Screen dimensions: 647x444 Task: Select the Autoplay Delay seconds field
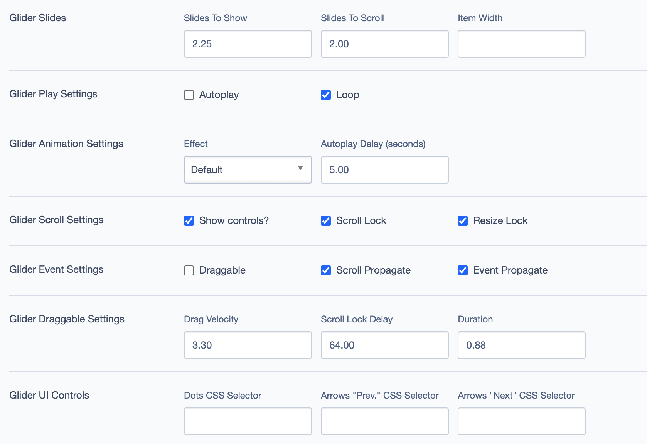384,170
